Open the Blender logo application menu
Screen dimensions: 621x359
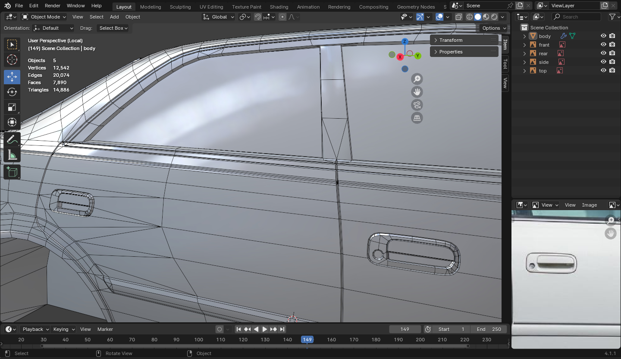click(x=7, y=6)
